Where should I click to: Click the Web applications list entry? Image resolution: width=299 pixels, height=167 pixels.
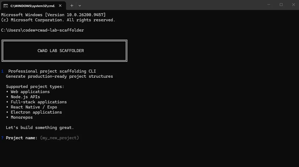point(30,92)
